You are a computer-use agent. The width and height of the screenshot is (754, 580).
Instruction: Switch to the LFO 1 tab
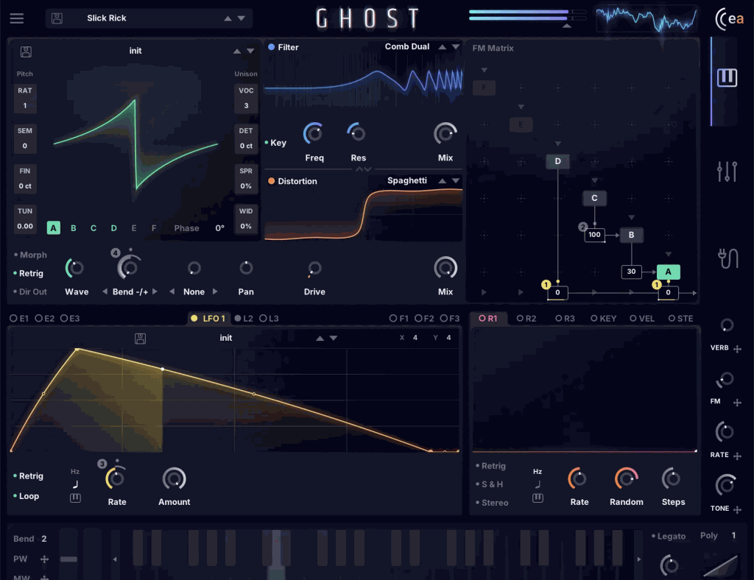coord(208,318)
